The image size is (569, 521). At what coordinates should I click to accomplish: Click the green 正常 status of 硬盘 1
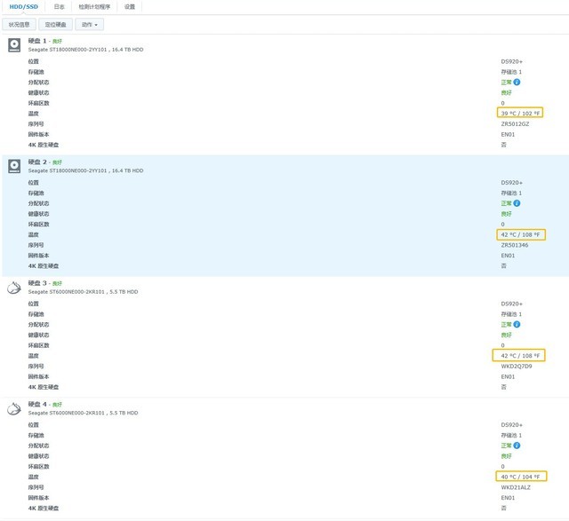(506, 83)
